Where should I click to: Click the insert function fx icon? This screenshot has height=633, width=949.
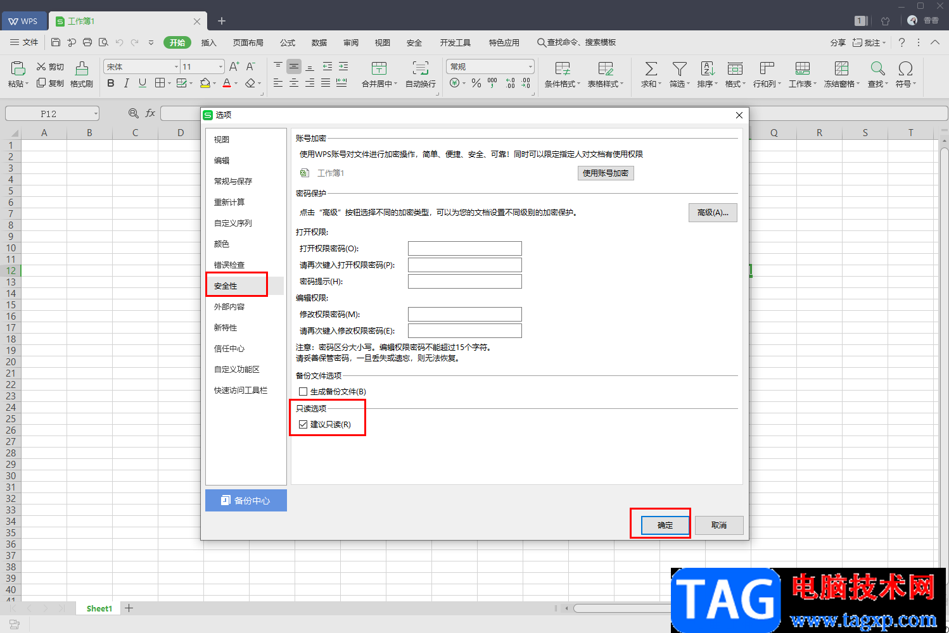(150, 113)
